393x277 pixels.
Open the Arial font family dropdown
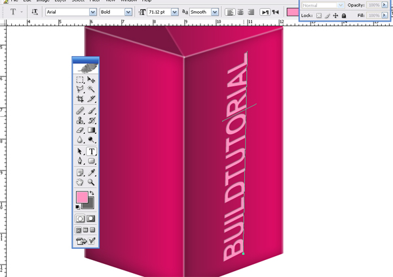93,12
